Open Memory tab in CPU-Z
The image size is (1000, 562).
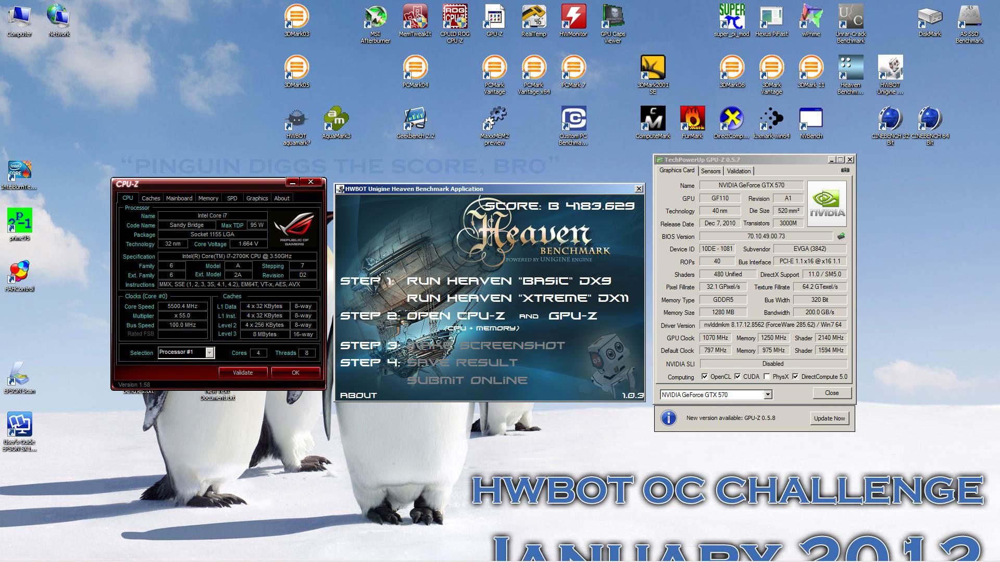click(208, 198)
